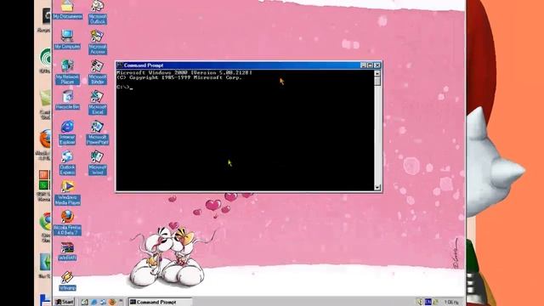Open the WinRAR desktop shortcut
This screenshot has width=544, height=306.
[x=67, y=252]
